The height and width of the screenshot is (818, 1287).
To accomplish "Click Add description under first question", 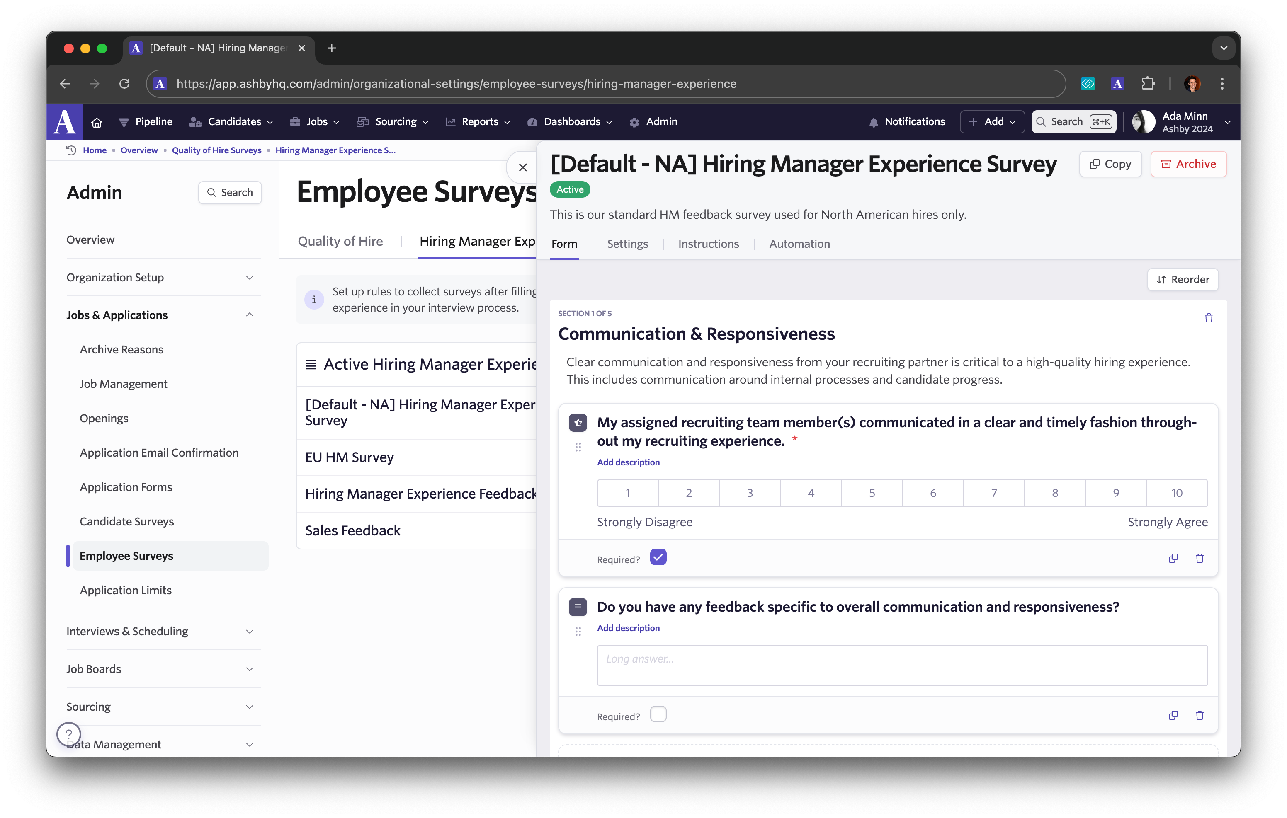I will point(628,462).
